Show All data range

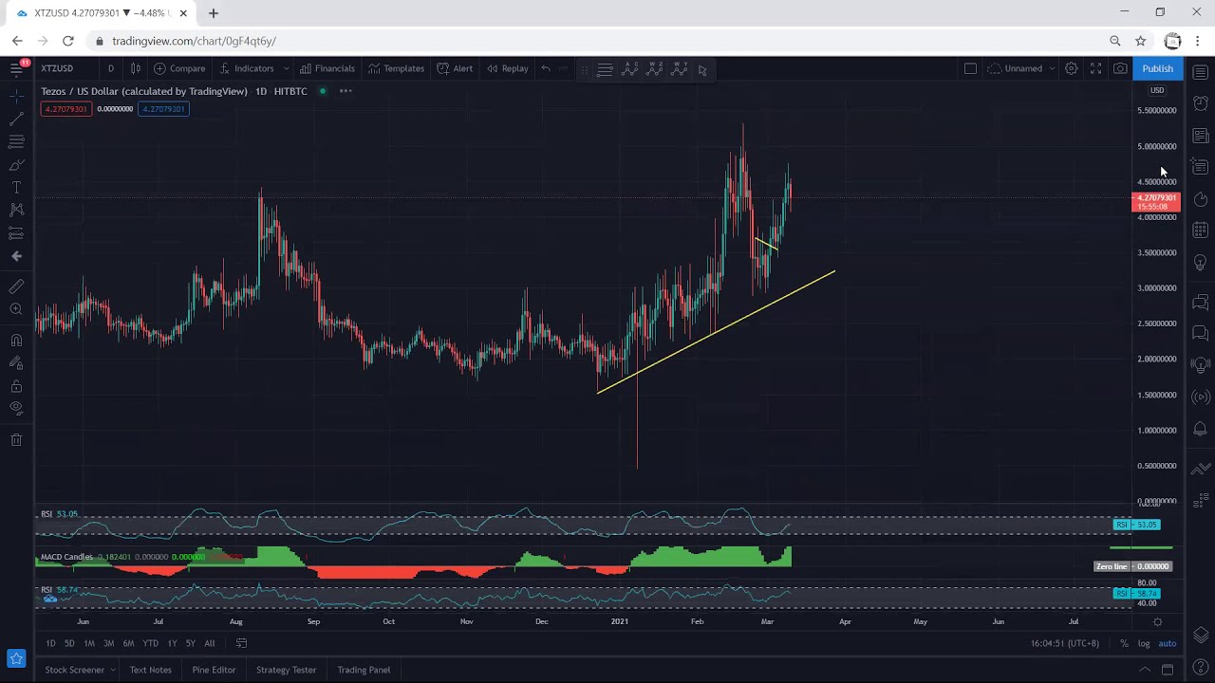210,643
